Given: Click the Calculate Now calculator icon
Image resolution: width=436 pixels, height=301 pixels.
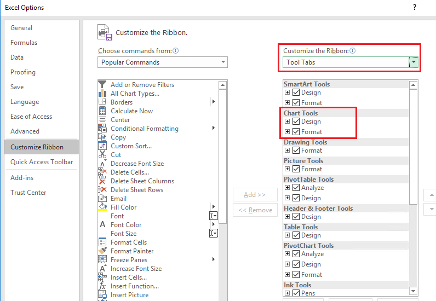Looking at the screenshot, I should click(x=102, y=111).
